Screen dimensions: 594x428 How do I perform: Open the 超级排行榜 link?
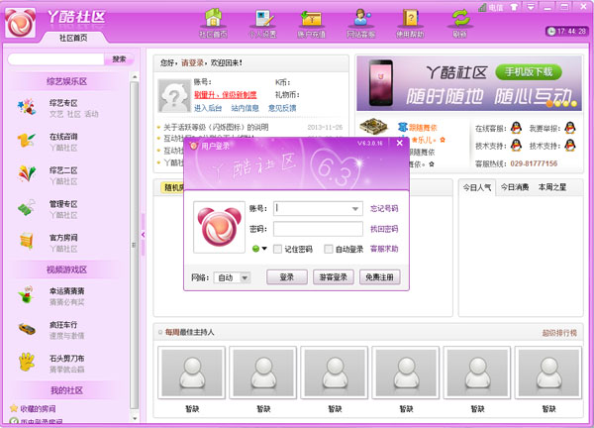tap(559, 333)
